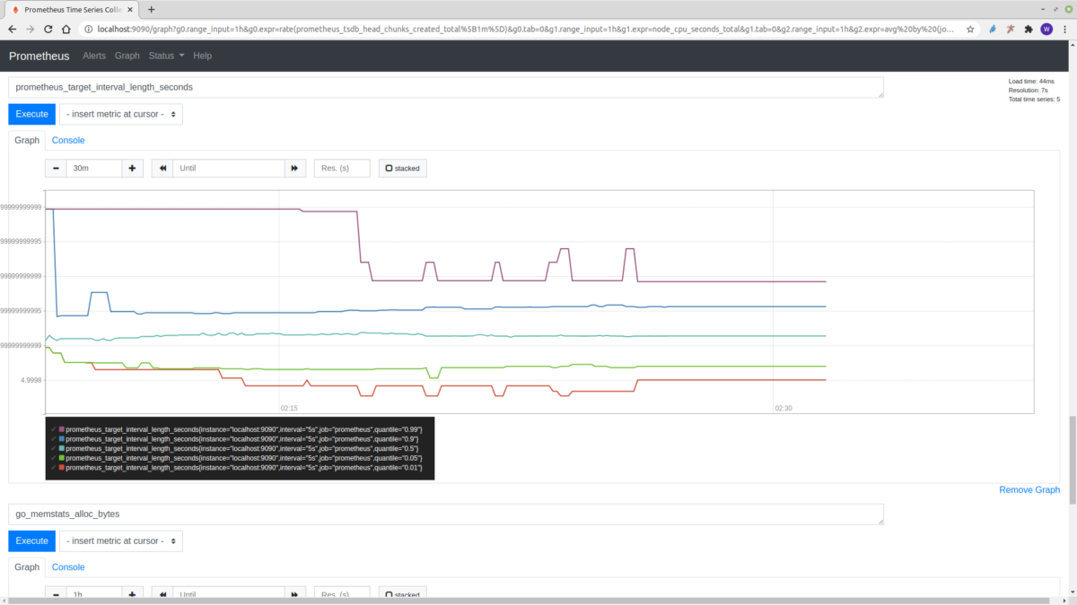Click the browser address bar URL
The width and height of the screenshot is (1077, 605).
point(526,29)
